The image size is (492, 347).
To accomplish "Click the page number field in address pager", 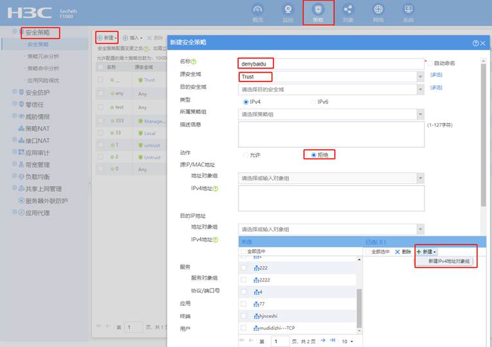I will coord(280,341).
